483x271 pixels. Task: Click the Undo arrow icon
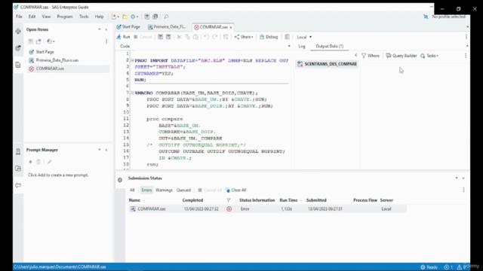tap(206, 37)
